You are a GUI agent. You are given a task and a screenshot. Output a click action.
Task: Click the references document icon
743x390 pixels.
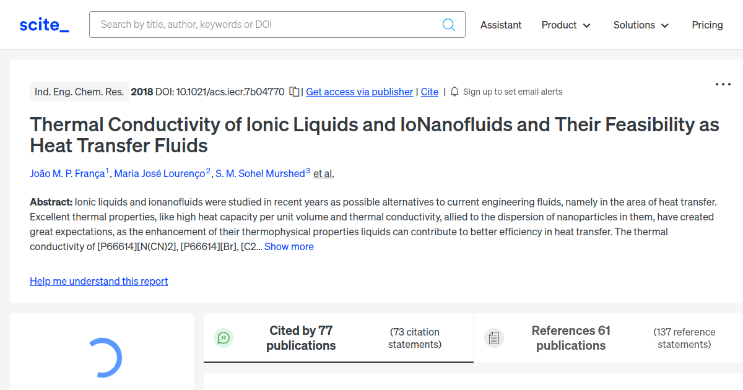(x=493, y=337)
